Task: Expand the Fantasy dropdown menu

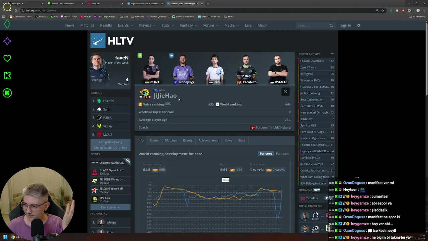Action: tap(188, 25)
